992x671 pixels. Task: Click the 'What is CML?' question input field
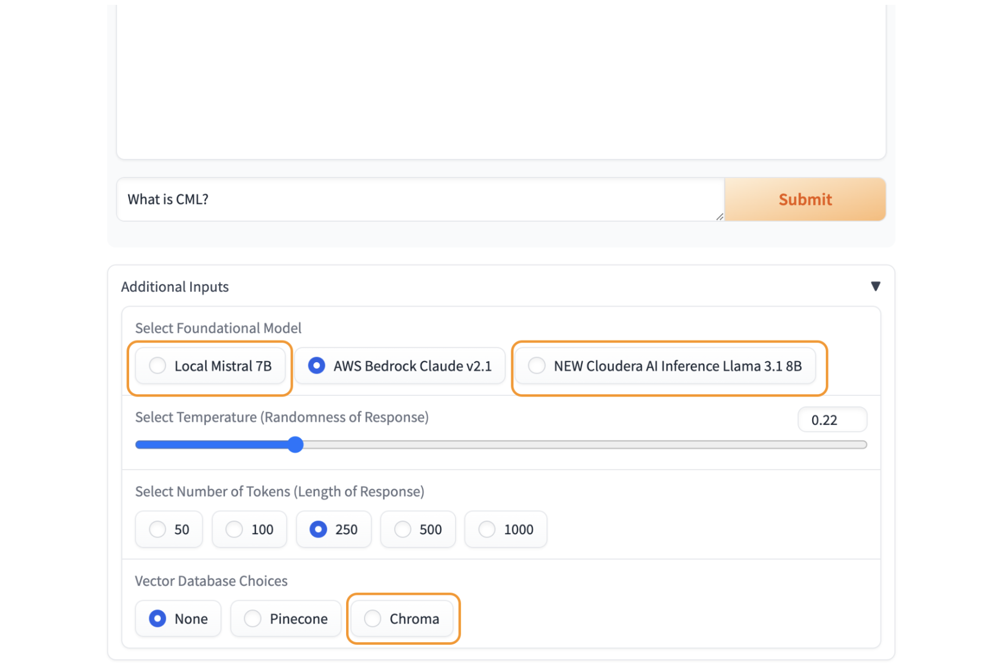420,199
